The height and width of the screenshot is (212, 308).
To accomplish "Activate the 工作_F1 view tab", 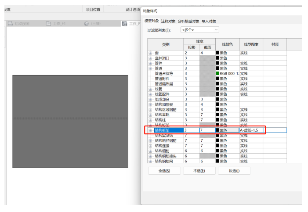I will (59, 24).
